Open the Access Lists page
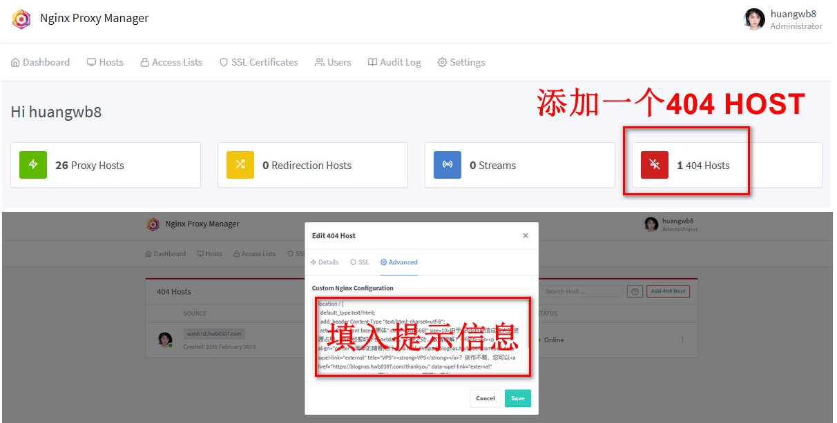Viewport: 837px width, 423px height. [171, 62]
